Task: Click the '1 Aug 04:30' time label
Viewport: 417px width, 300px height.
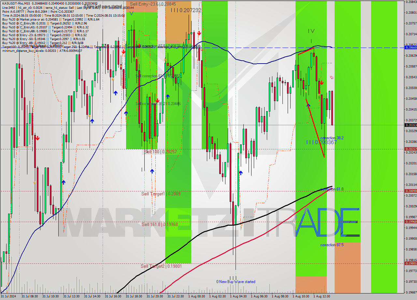Action: (x=238, y=296)
